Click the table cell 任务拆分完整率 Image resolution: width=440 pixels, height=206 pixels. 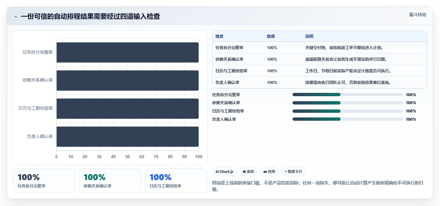(x=229, y=48)
